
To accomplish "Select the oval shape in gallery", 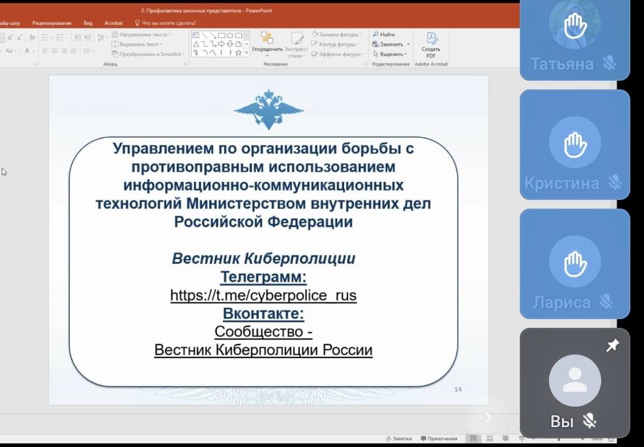I will click(x=230, y=35).
